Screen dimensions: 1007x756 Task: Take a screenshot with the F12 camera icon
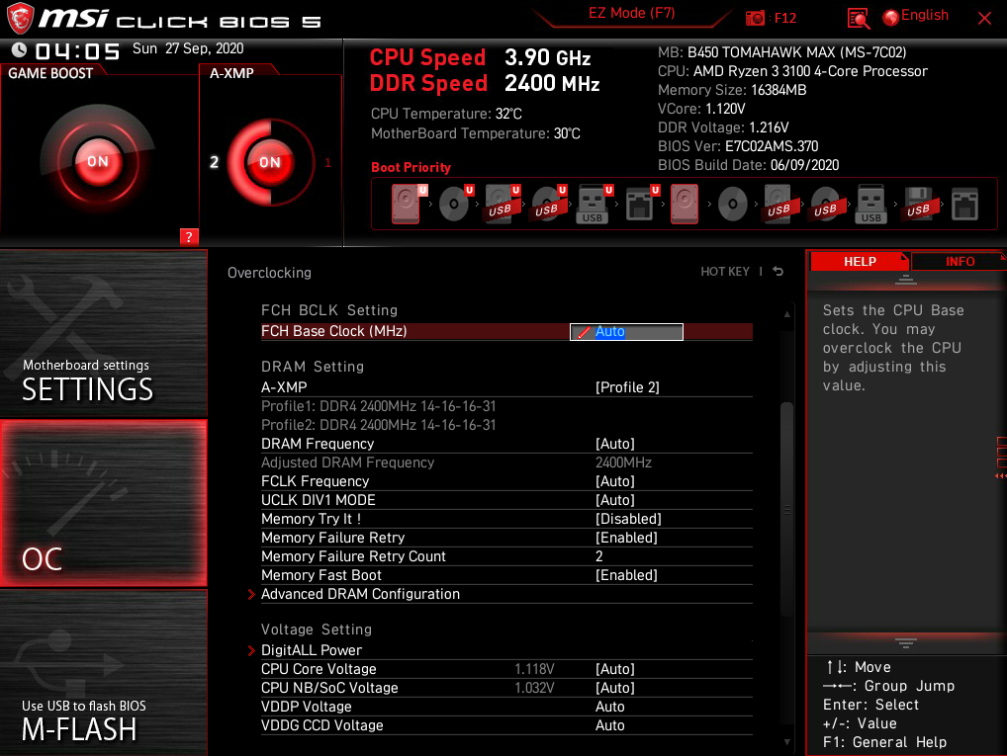pos(756,18)
